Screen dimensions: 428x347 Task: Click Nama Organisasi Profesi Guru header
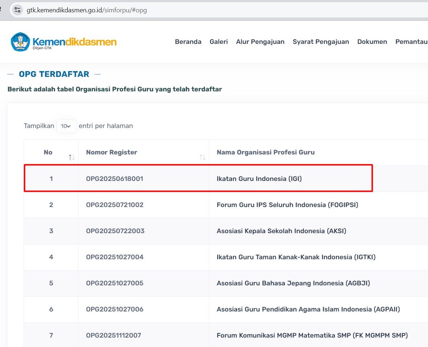[266, 152]
